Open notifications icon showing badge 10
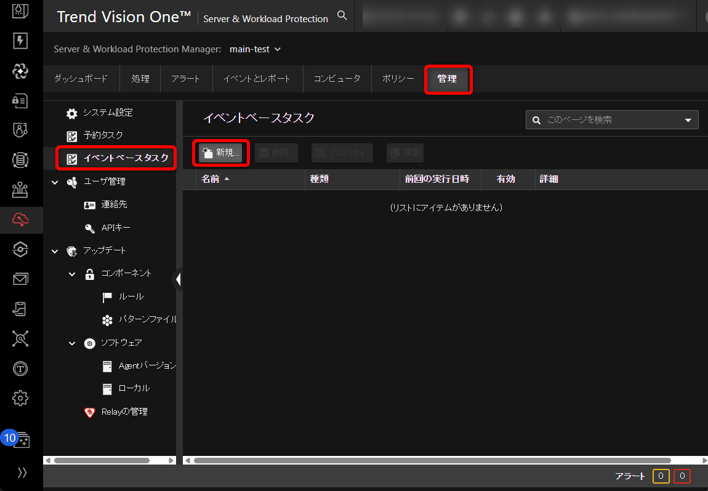Screen dimensions: 708x491 point(20,438)
